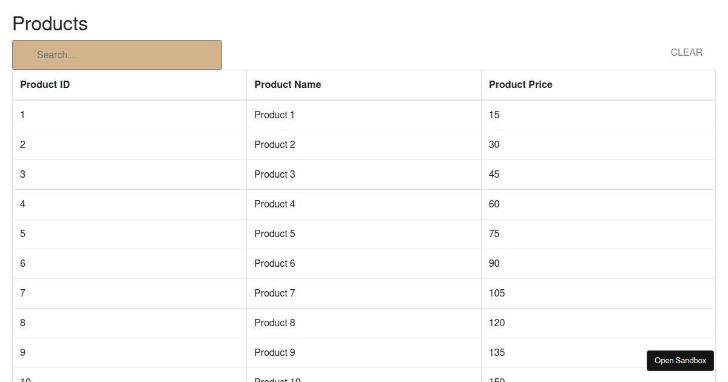
Task: Select the price cell showing 135
Action: pos(497,353)
